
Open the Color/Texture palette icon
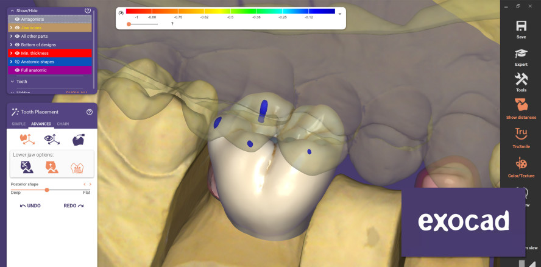coord(521,163)
